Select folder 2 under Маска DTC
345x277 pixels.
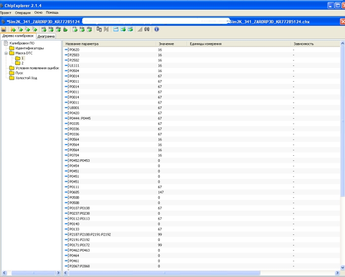point(22,63)
